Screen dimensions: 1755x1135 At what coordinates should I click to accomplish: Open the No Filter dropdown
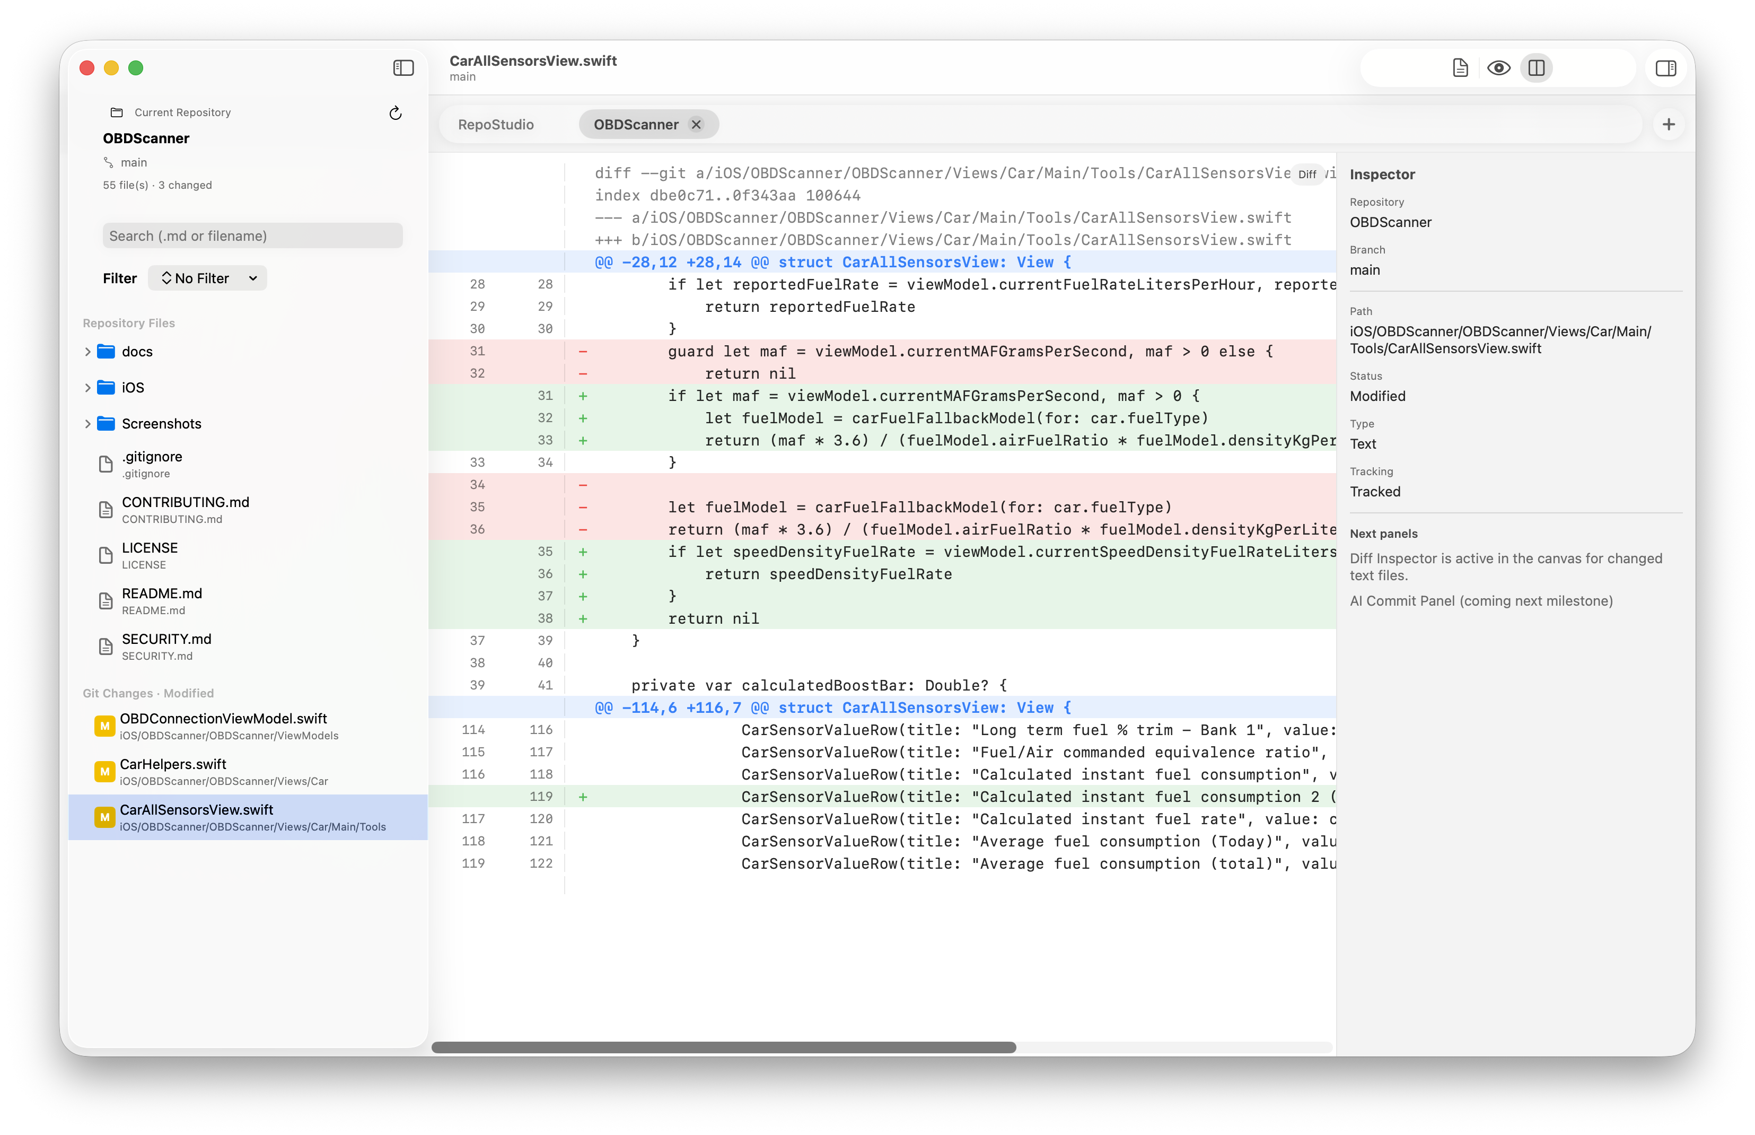click(x=208, y=278)
